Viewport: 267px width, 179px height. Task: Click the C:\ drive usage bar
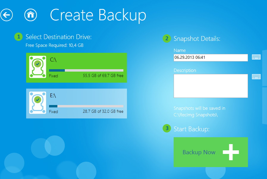pyautogui.click(x=86, y=70)
